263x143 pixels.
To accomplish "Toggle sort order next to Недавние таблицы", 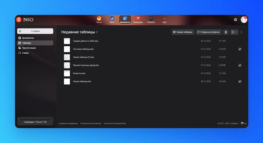I will [97, 32].
